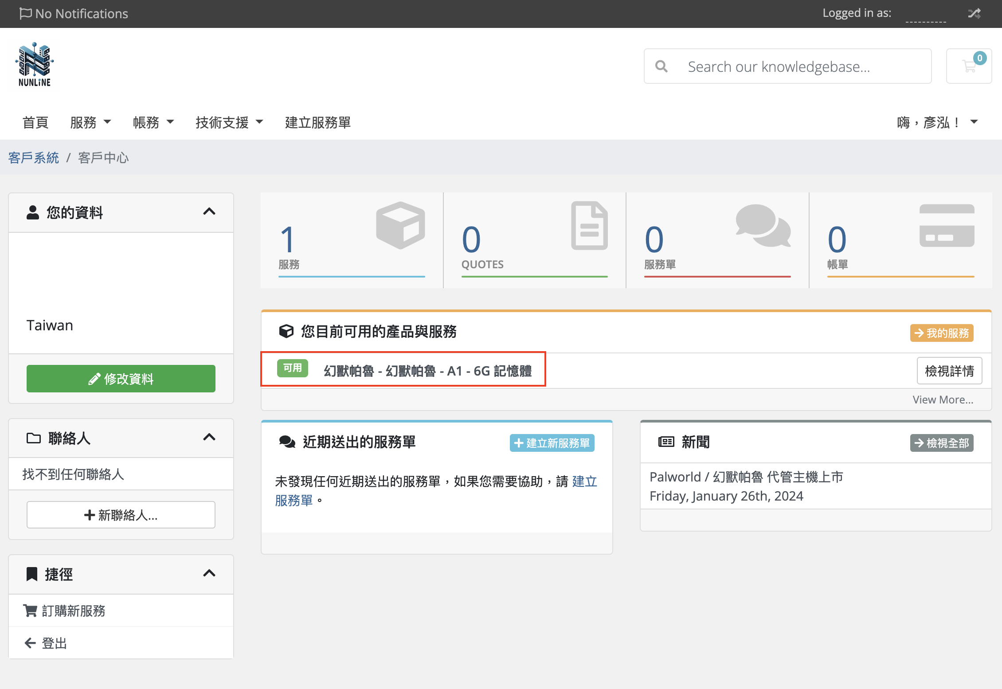Click the back arrow icon beside 登出
This screenshot has width=1002, height=689.
coord(30,643)
